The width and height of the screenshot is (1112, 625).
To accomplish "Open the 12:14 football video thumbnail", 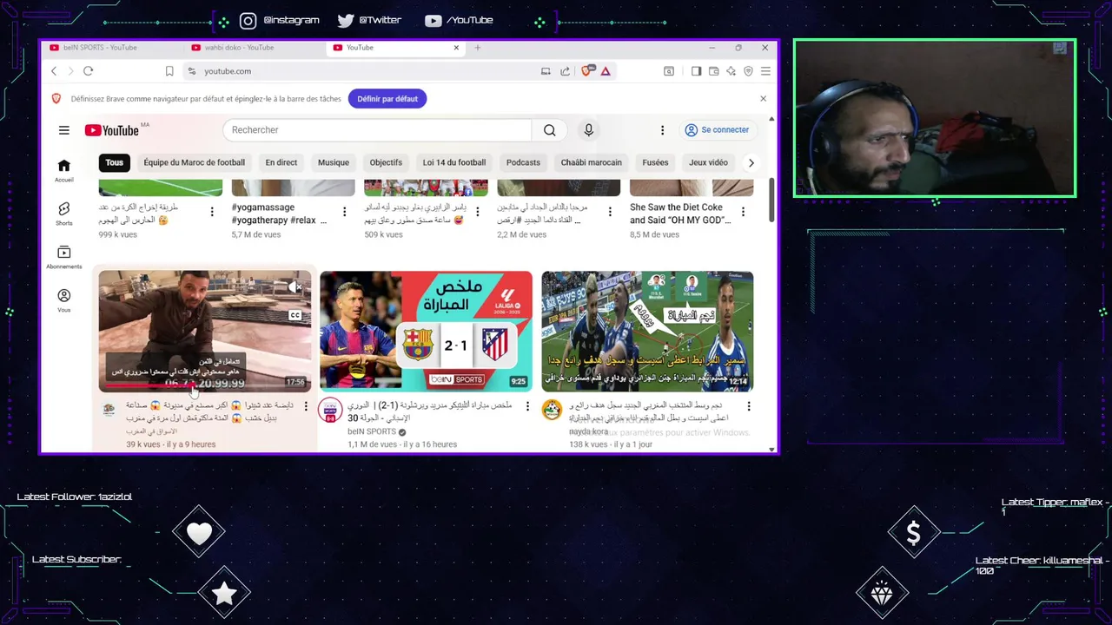I will (647, 331).
